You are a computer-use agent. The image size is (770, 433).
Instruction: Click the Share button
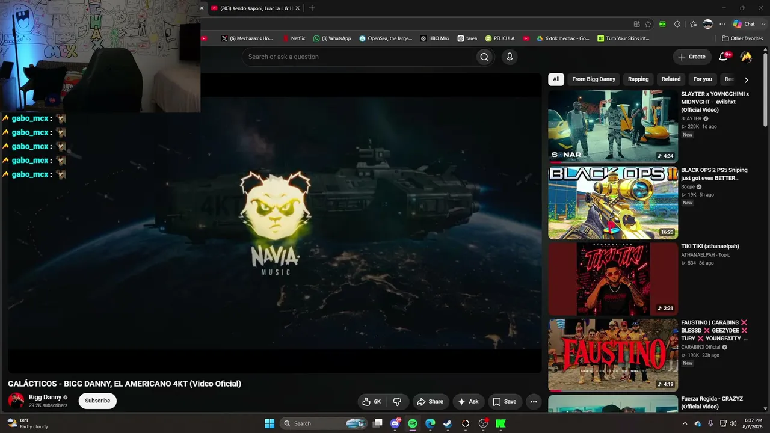(x=430, y=401)
